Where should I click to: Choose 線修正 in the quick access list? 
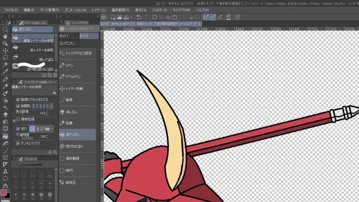[77, 182]
